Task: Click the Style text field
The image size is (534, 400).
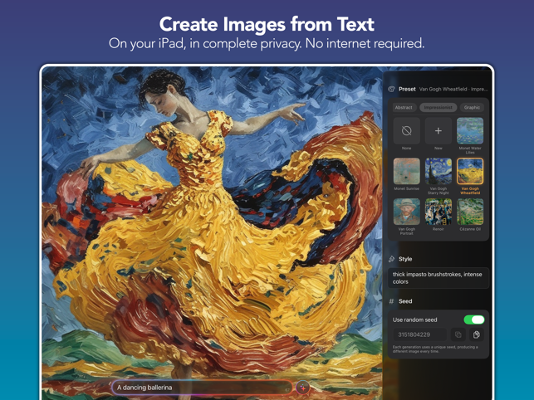Action: tap(438, 278)
